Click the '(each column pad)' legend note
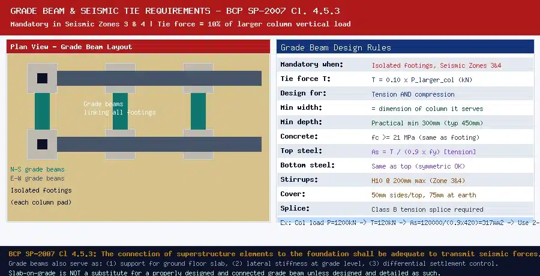 click(x=41, y=203)
